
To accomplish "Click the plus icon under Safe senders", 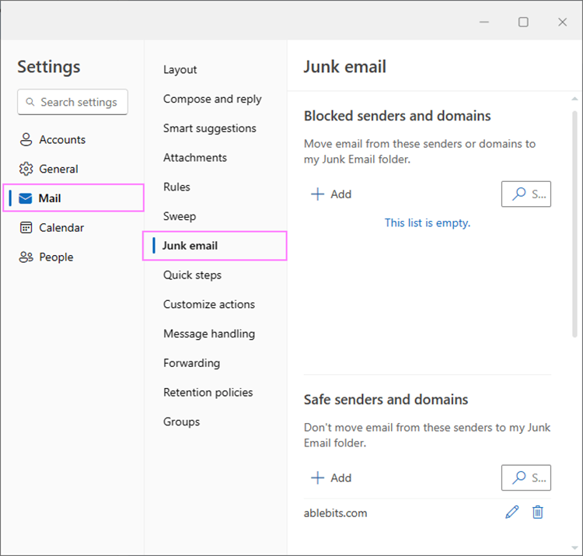I will (x=317, y=478).
